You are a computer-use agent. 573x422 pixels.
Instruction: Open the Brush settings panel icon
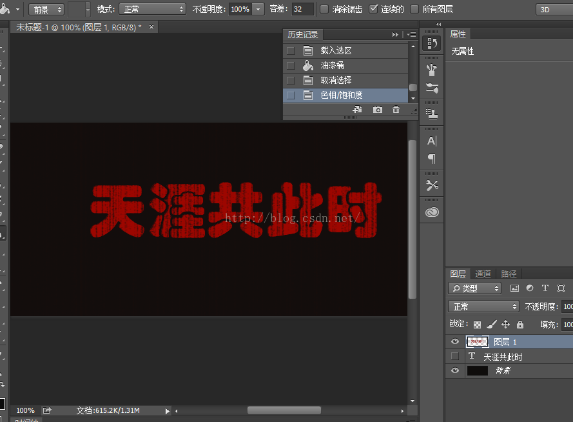pos(432,88)
